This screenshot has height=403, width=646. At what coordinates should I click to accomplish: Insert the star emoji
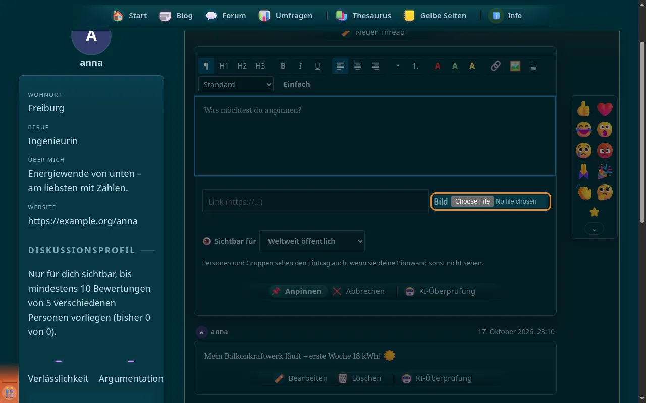tap(595, 212)
